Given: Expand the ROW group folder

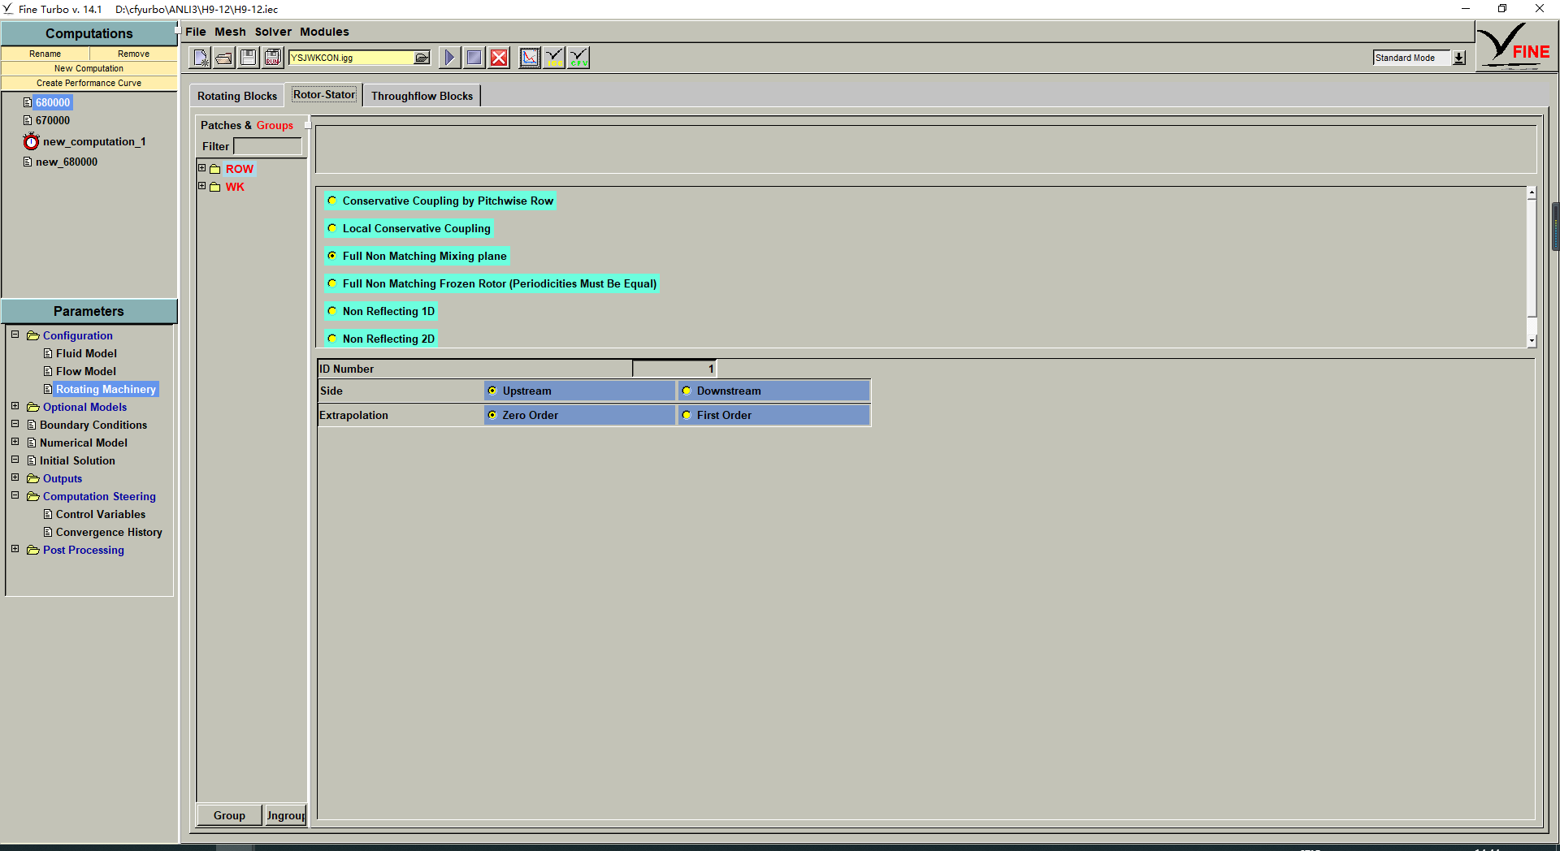Looking at the screenshot, I should point(202,169).
